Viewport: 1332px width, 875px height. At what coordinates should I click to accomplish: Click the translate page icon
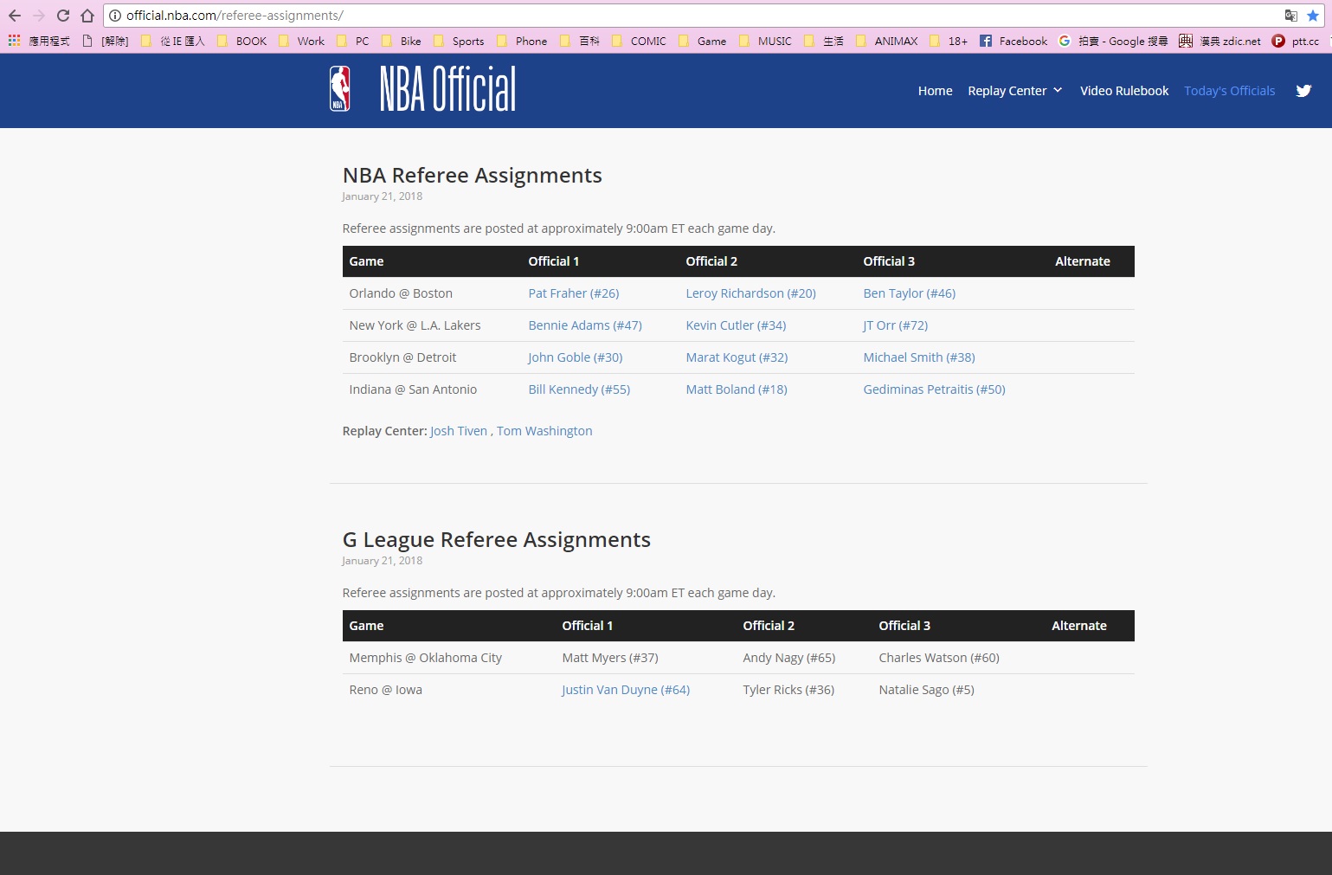coord(1290,16)
